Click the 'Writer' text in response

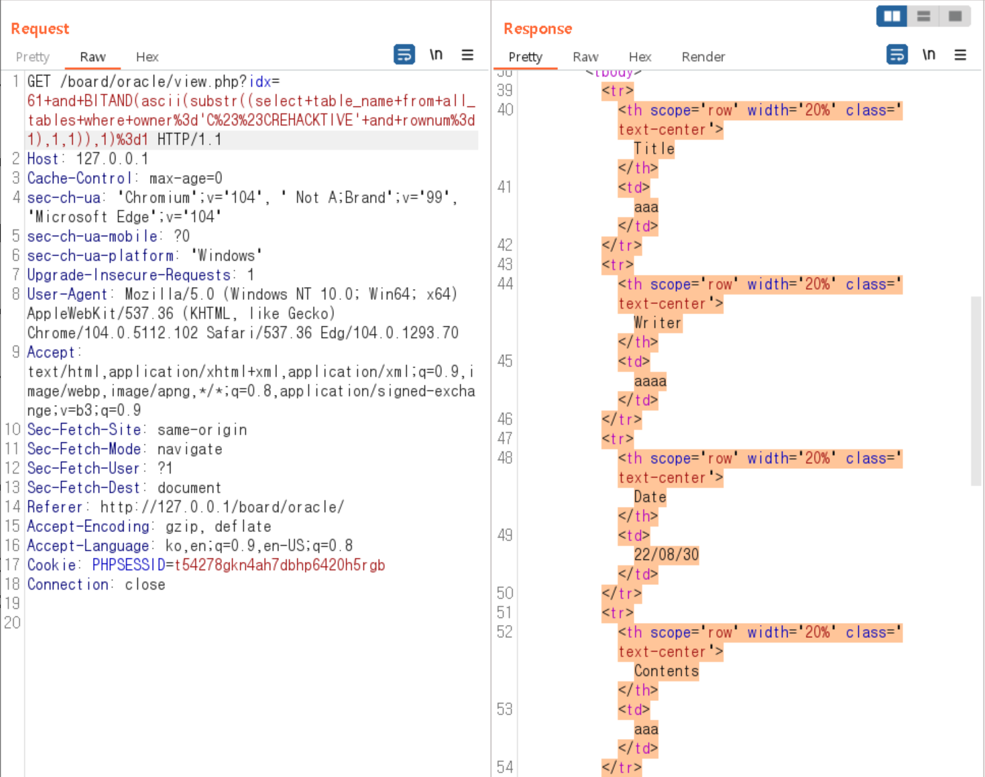tap(657, 323)
